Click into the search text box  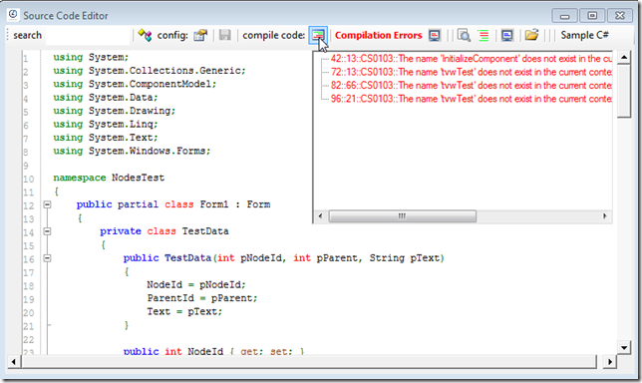[88, 36]
